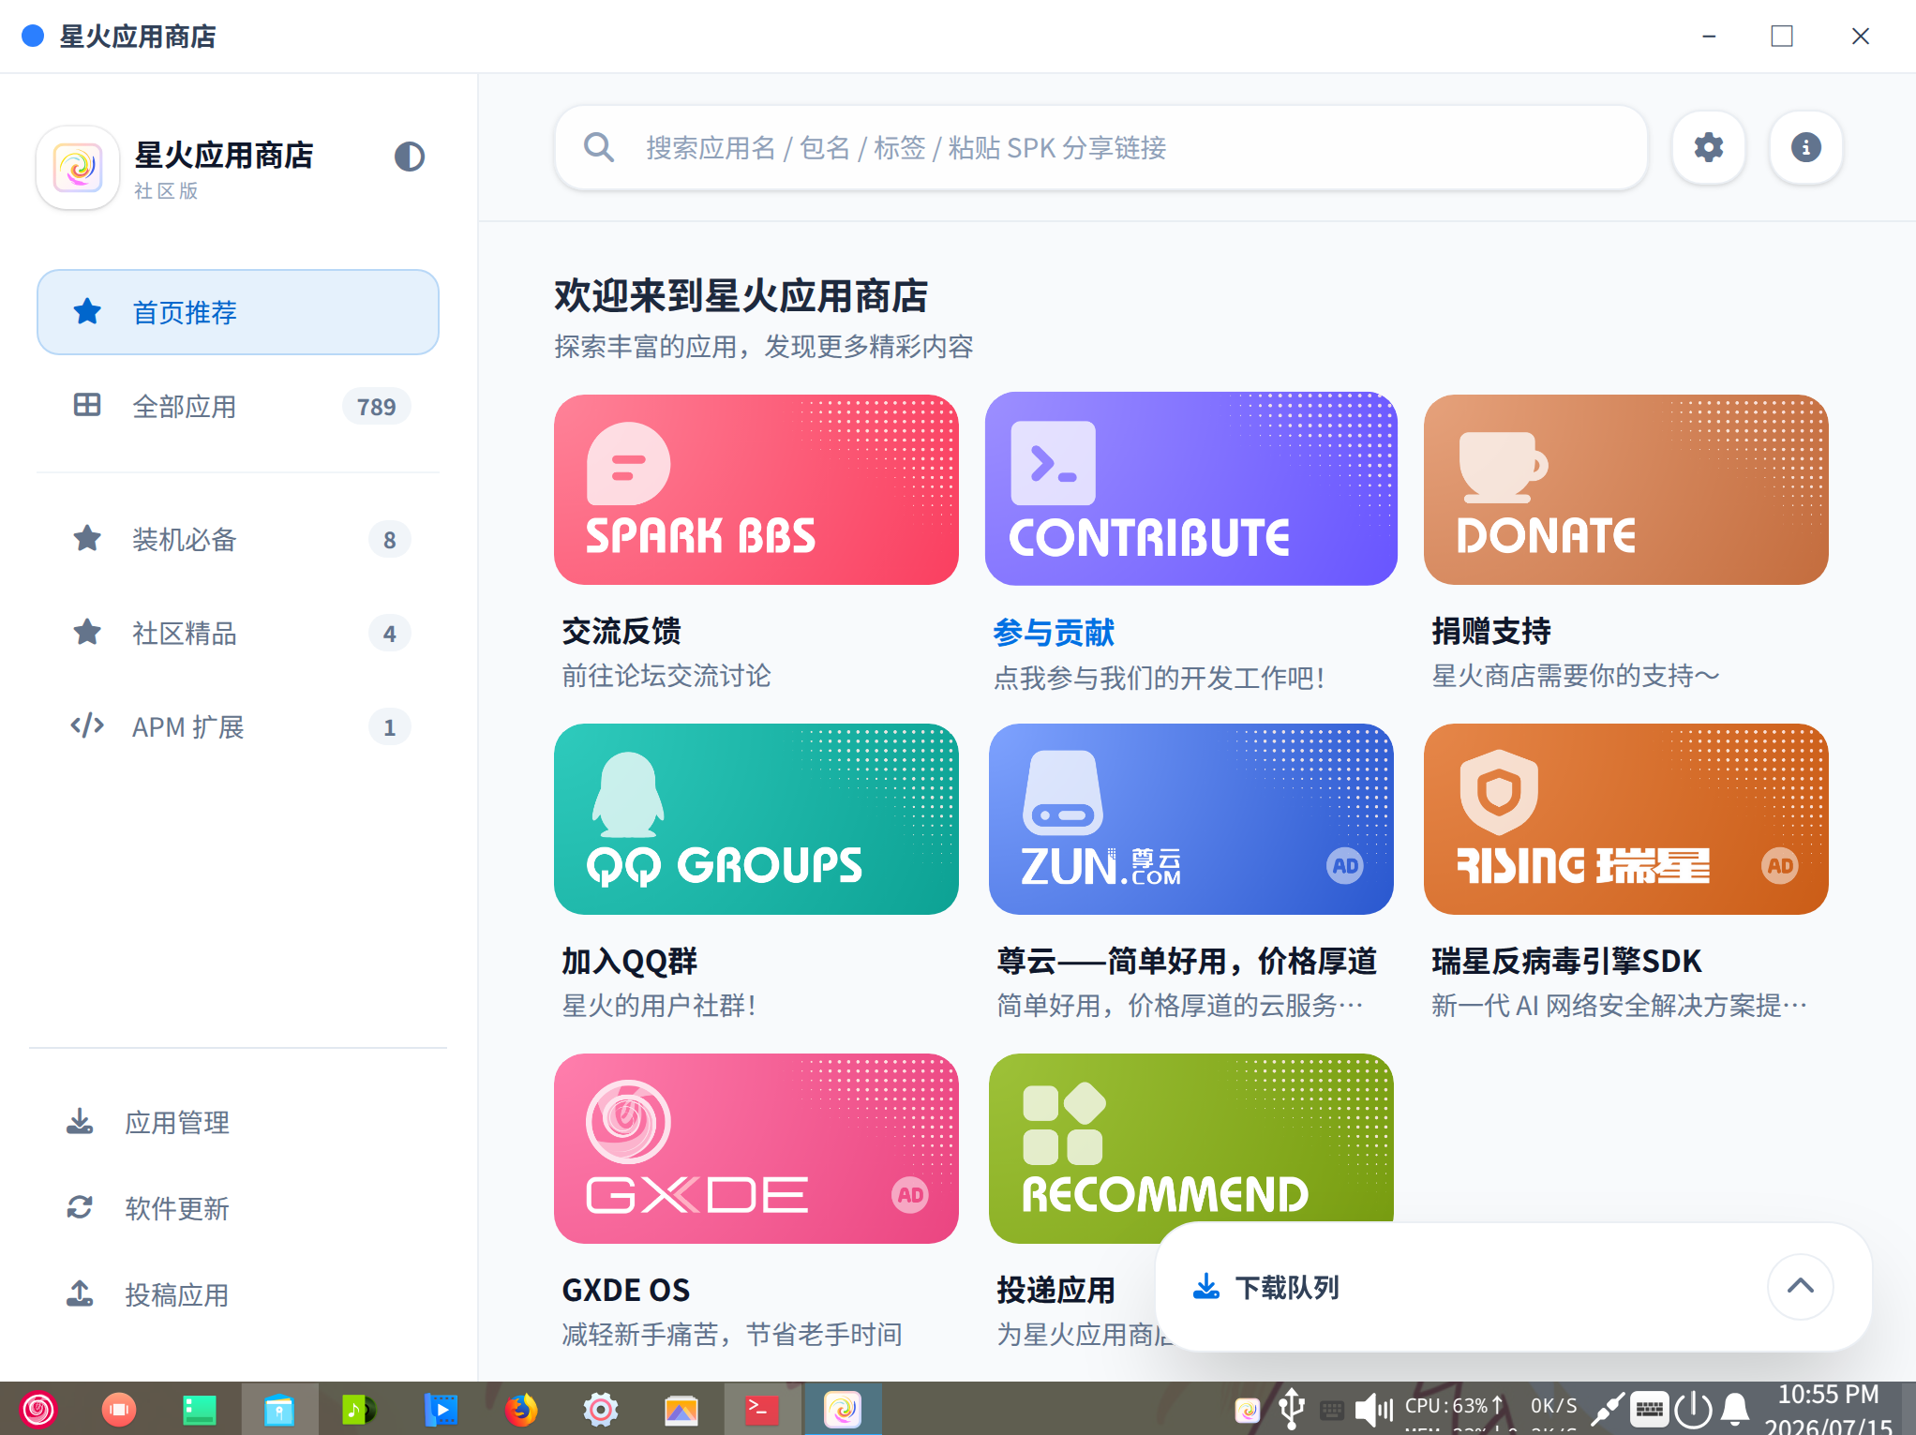The width and height of the screenshot is (1916, 1435).
Task: Open the Rising 瑞星 ad banner
Action: [1625, 819]
